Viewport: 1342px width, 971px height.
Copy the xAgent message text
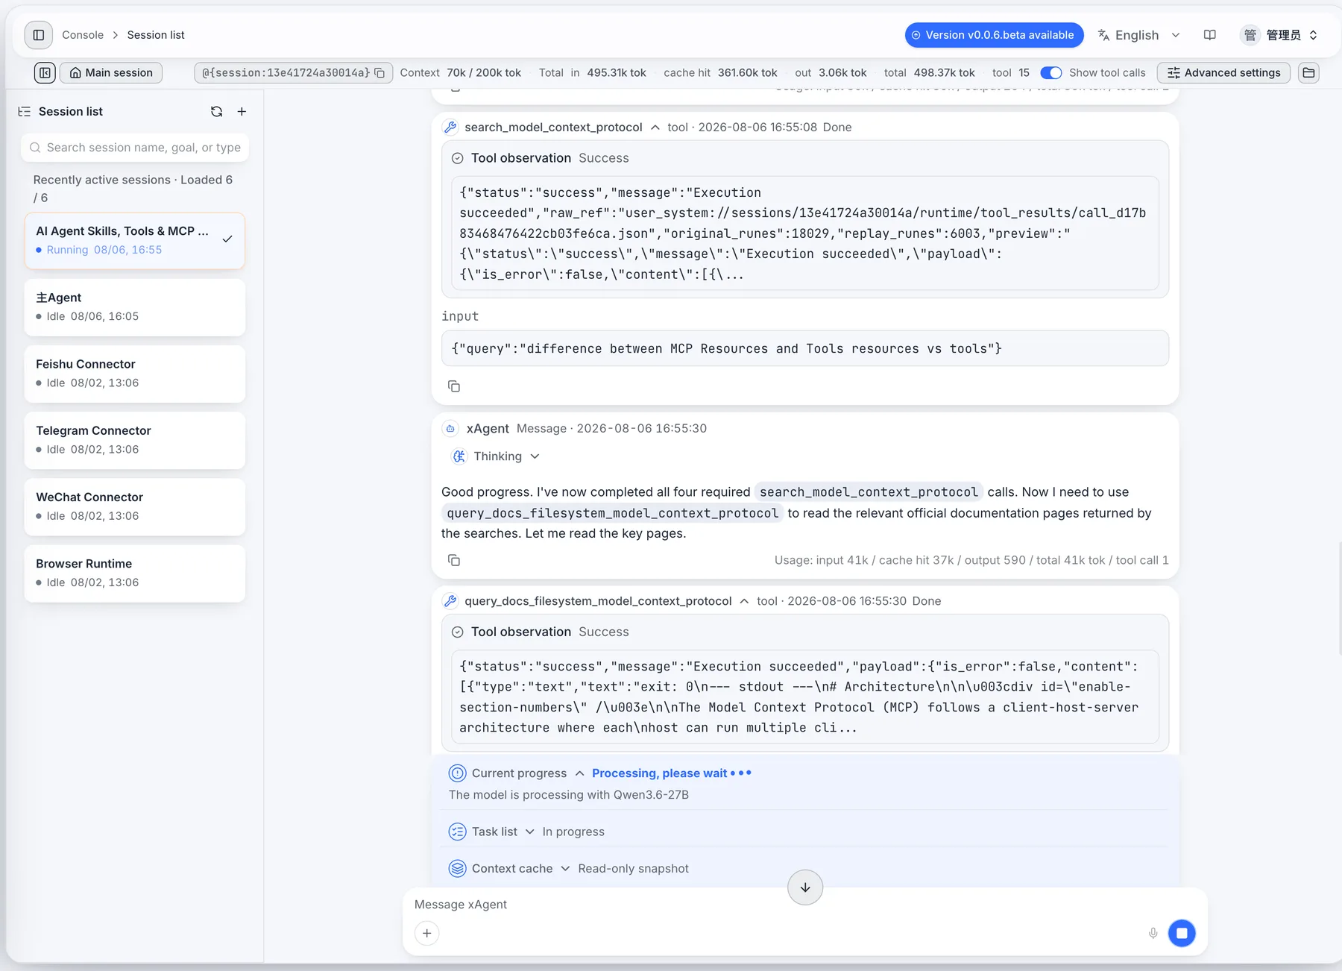pos(454,560)
